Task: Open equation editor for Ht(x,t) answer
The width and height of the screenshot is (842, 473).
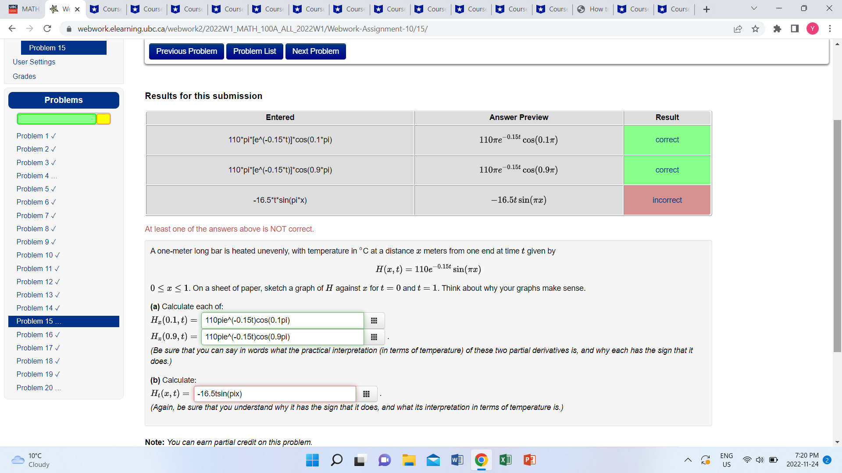Action: (x=367, y=394)
